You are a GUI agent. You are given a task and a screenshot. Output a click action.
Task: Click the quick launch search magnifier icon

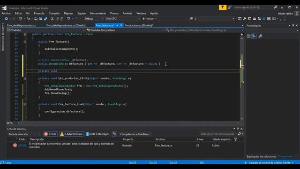(x=275, y=8)
